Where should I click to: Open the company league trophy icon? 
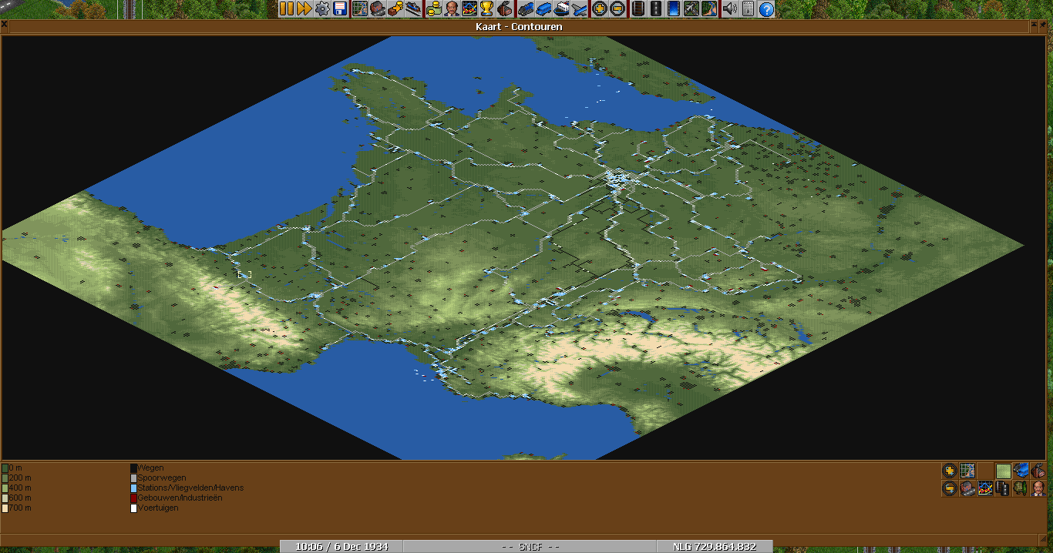tap(486, 8)
